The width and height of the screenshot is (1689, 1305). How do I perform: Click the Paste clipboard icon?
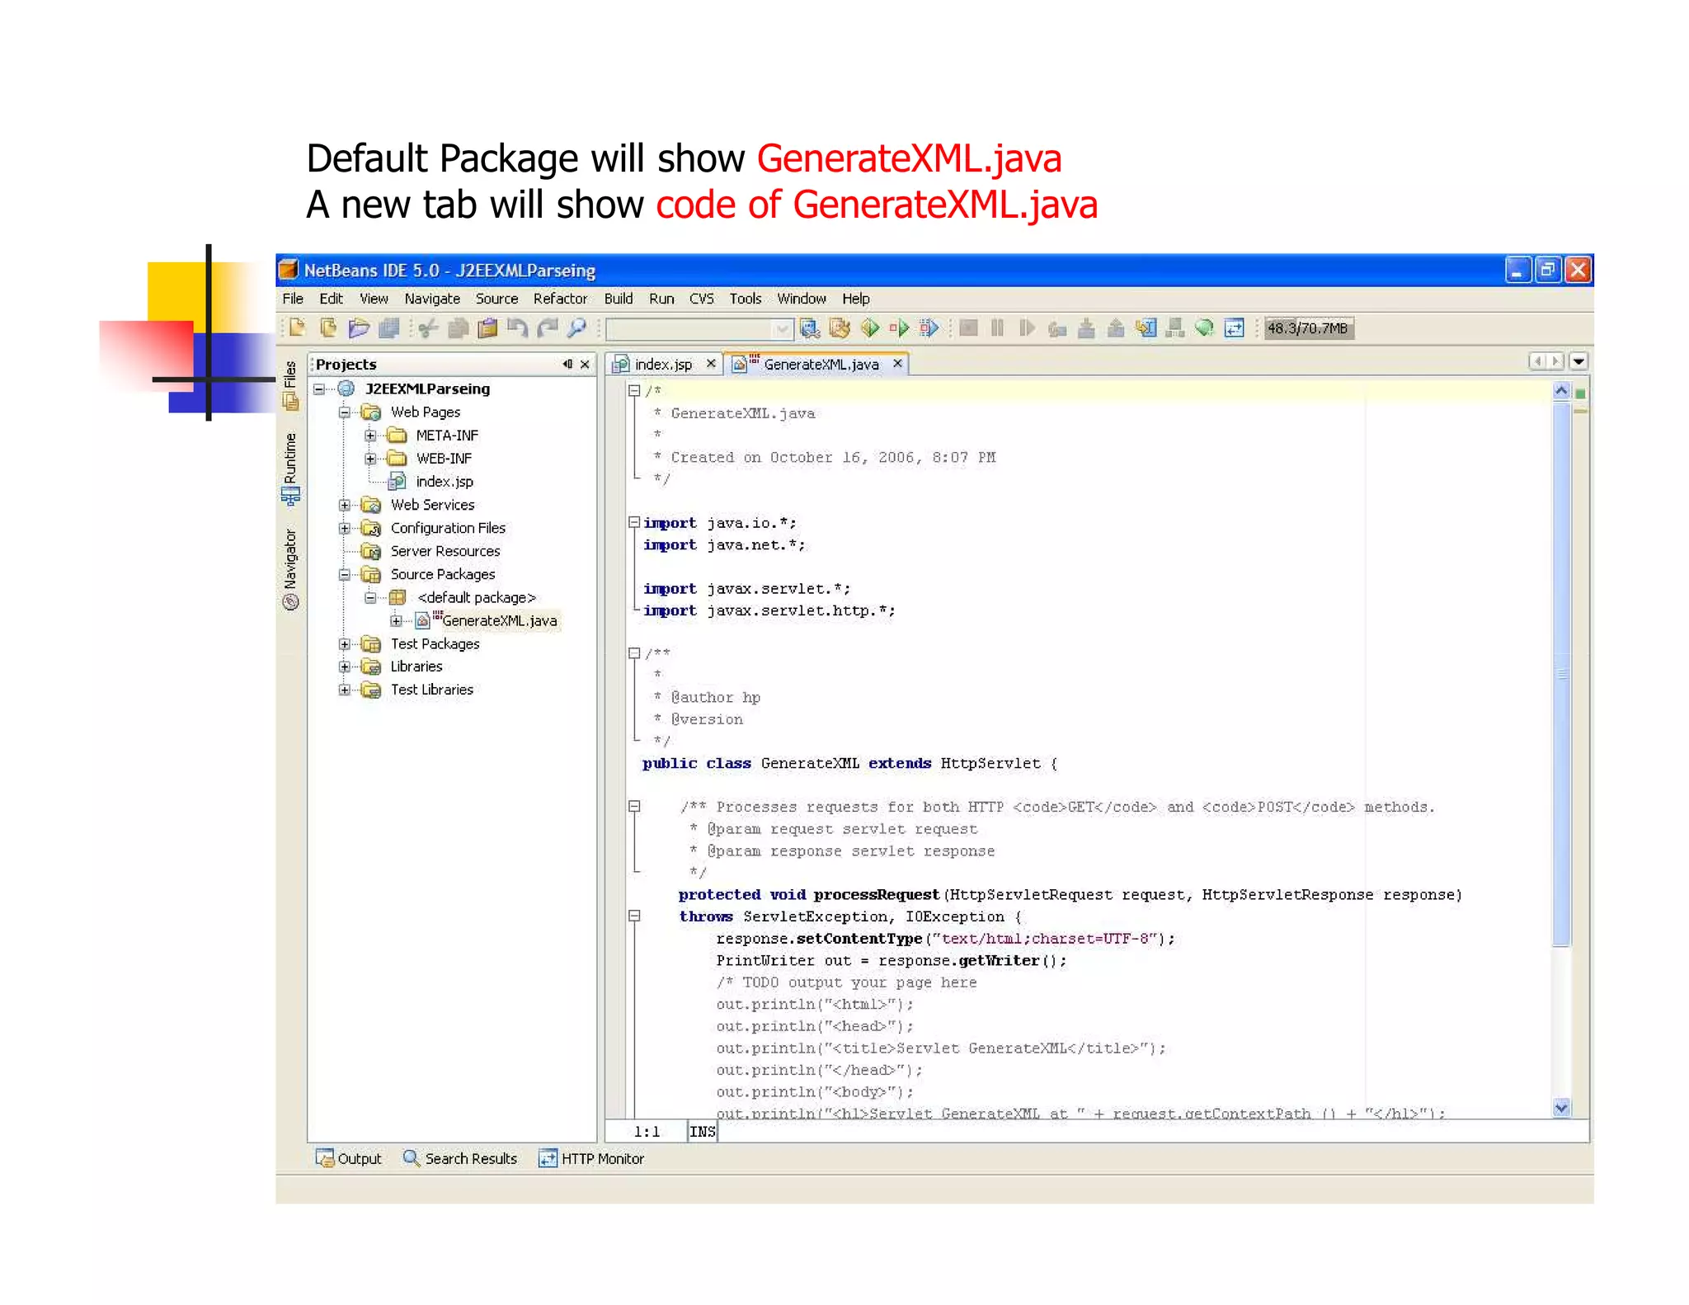(x=487, y=328)
